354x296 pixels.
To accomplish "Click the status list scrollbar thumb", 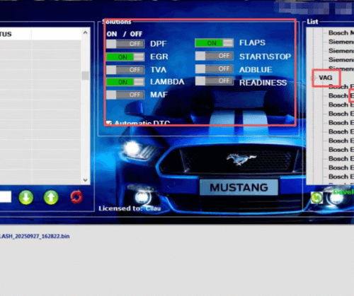I will pyautogui.click(x=86, y=76).
